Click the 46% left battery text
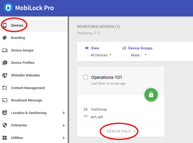 [97, 117]
